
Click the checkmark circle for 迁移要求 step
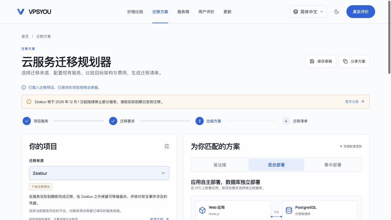coord(113,121)
